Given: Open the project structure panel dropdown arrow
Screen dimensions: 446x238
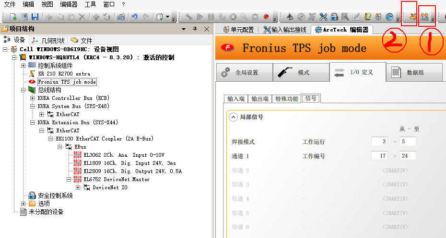Looking at the screenshot, I should (184, 29).
